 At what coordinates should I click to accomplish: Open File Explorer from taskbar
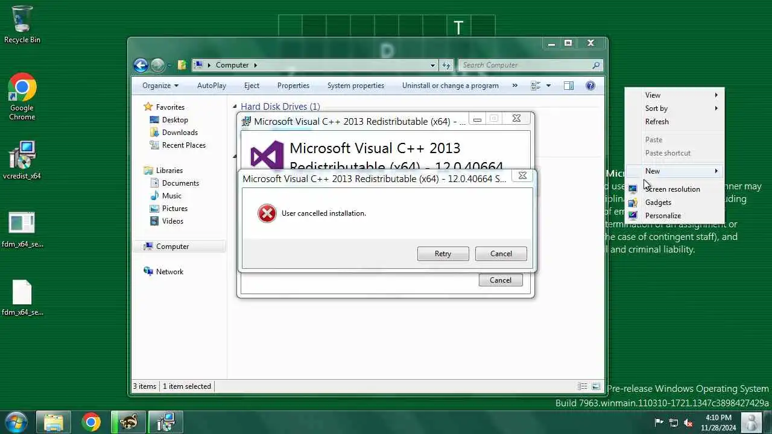tap(53, 422)
